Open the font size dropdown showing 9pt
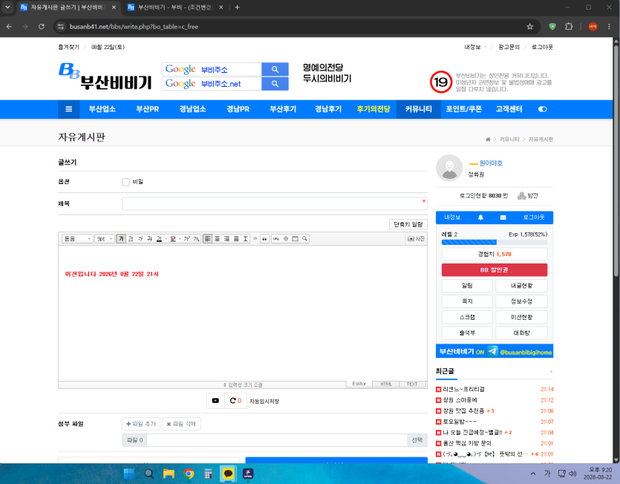Image resolution: width=620 pixels, height=484 pixels. [x=105, y=239]
